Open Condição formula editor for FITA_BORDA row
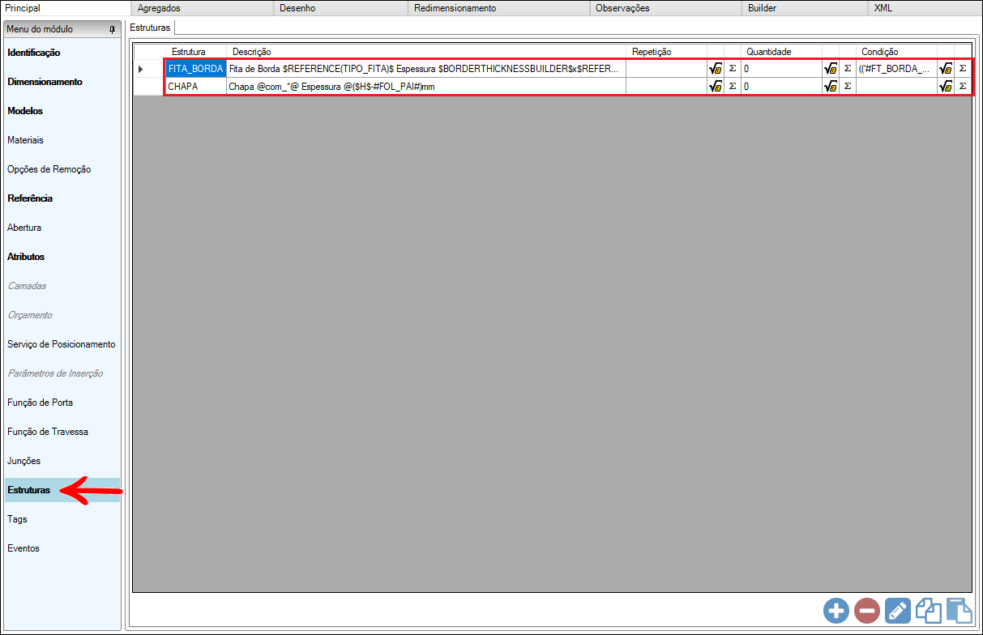The height and width of the screenshot is (635, 983). click(946, 69)
